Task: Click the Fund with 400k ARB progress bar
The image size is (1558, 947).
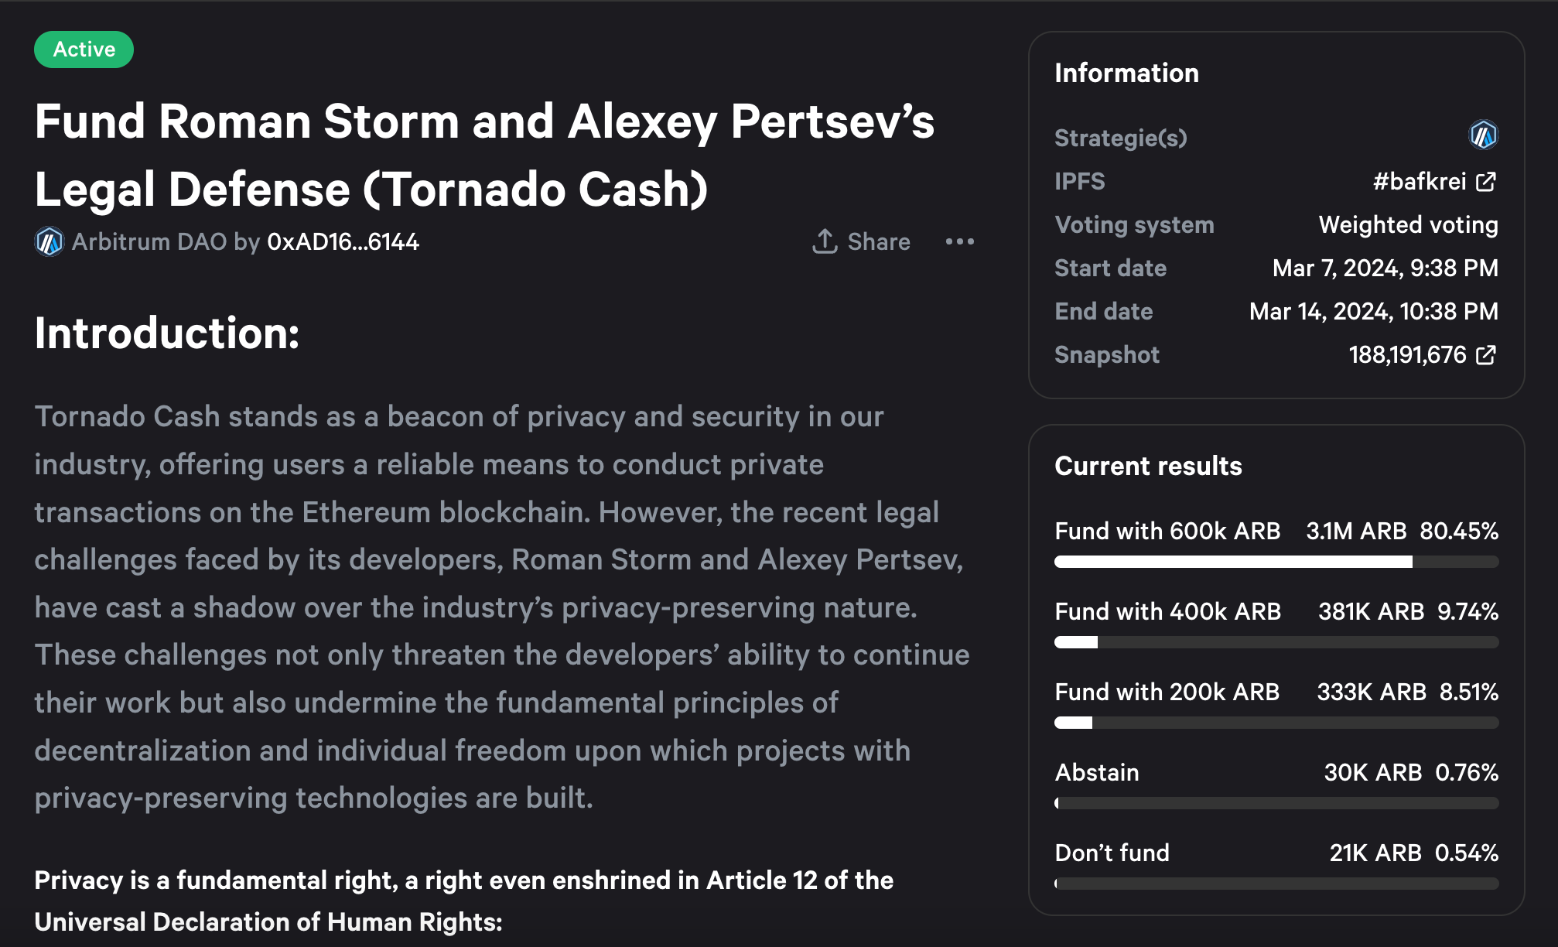Action: [x=1276, y=642]
